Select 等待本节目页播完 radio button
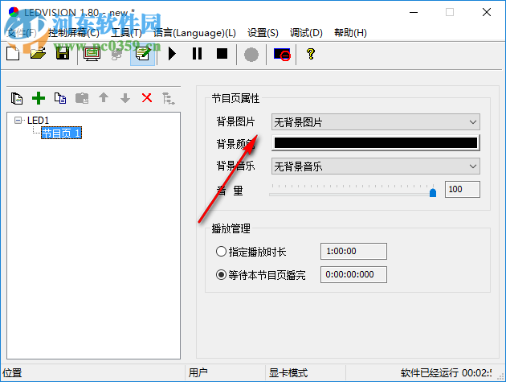 [x=221, y=275]
